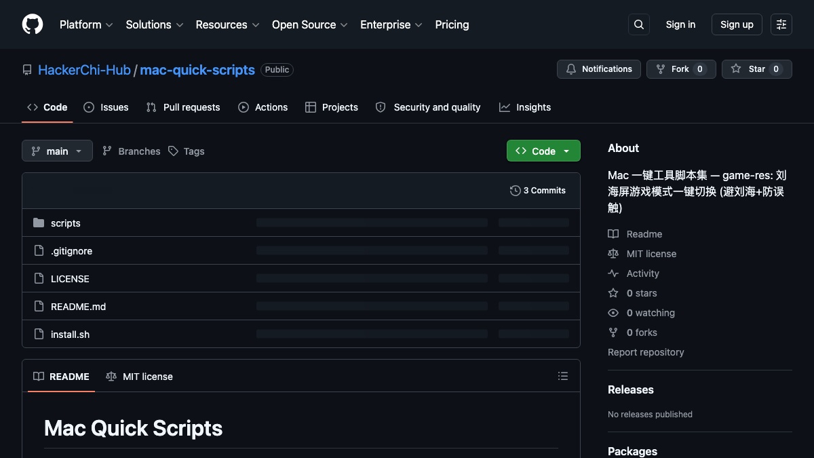
Task: Click the book icon beside Readme
Action: (613, 234)
